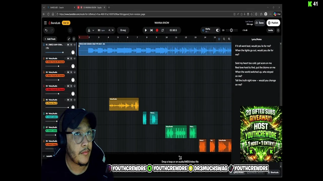Add Fx to track 01

tap(47, 48)
